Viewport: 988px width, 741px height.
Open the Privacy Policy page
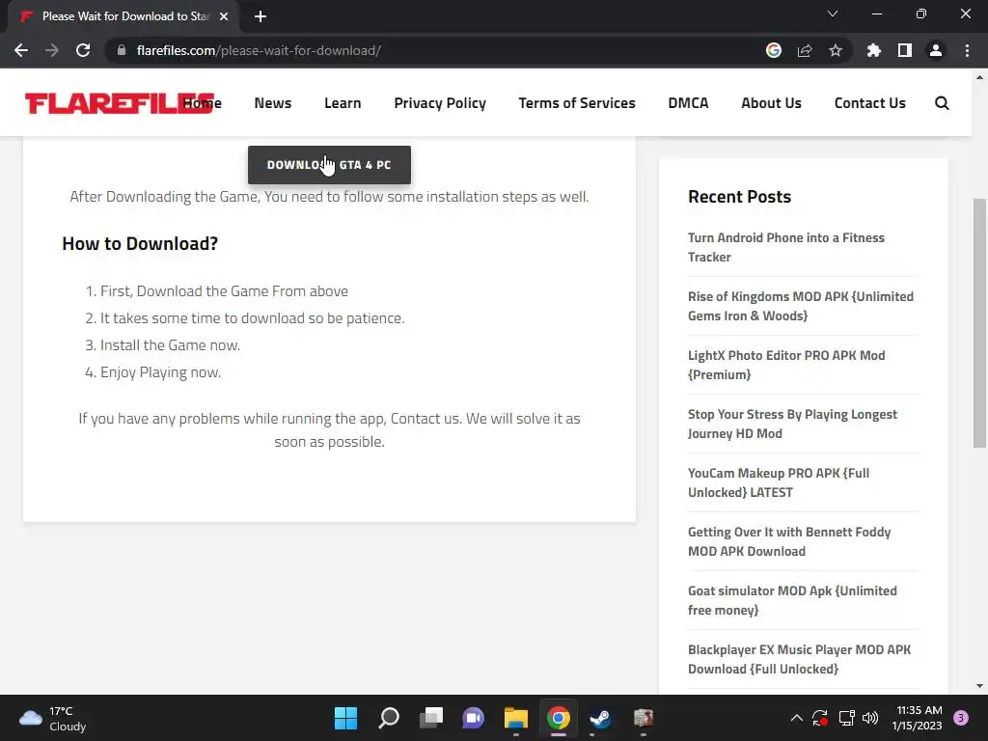coord(440,102)
